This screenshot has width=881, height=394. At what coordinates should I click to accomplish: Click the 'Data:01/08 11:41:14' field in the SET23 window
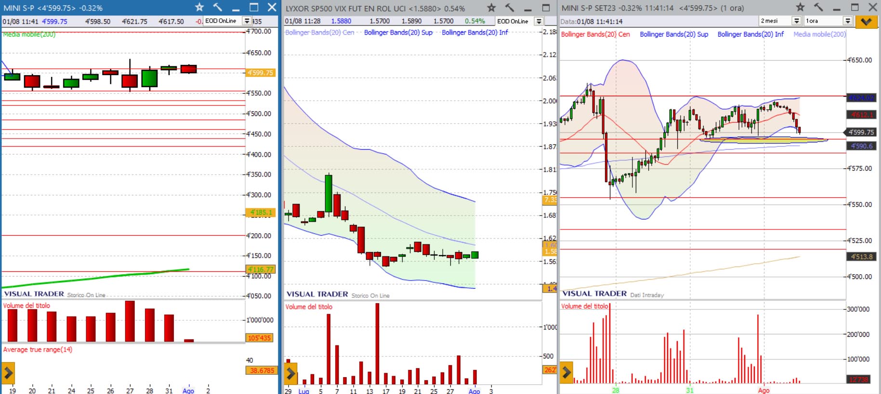tap(591, 21)
